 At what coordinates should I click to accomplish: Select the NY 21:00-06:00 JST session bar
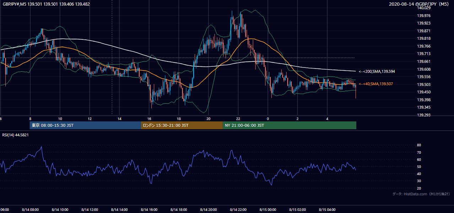290,125
